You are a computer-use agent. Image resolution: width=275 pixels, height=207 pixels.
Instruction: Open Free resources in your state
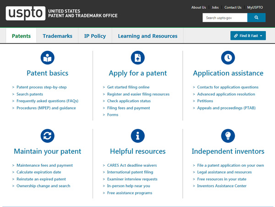pos(222,179)
